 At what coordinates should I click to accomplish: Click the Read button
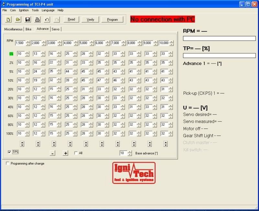[71, 19]
